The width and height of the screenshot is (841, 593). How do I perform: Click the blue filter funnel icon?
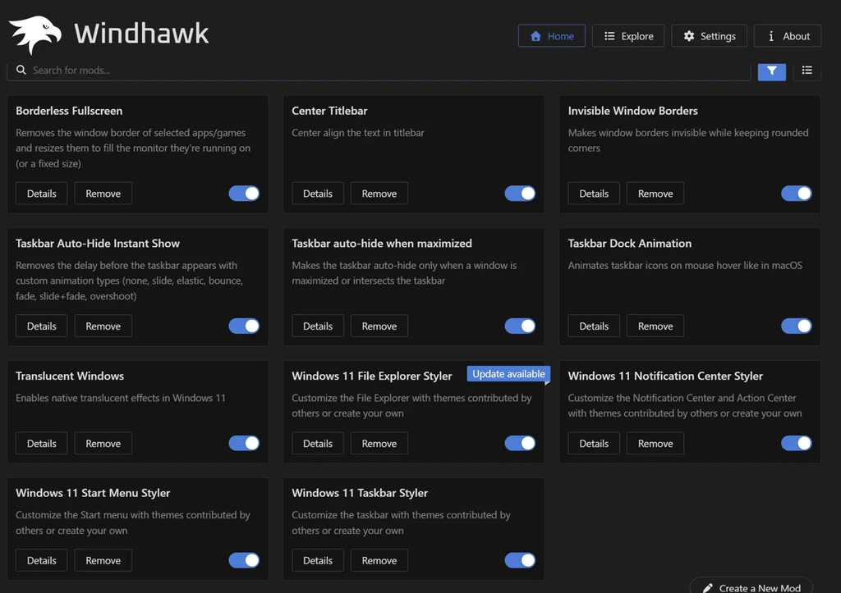click(x=771, y=71)
